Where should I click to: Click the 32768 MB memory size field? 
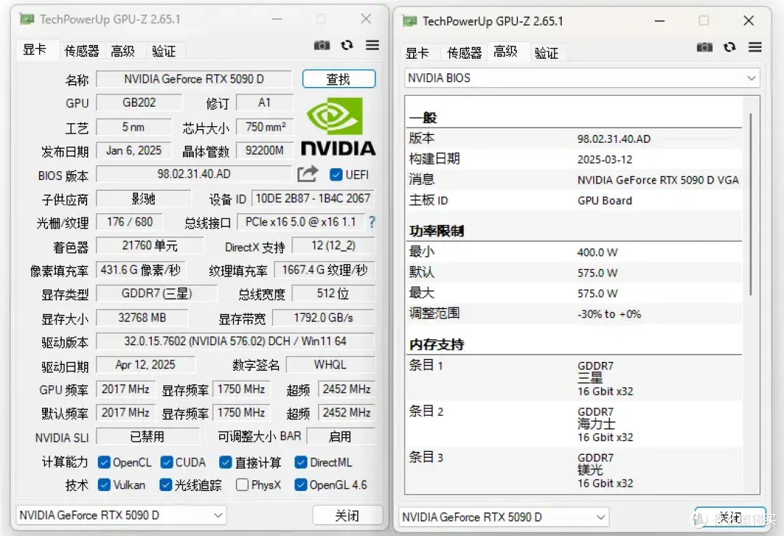(x=142, y=318)
